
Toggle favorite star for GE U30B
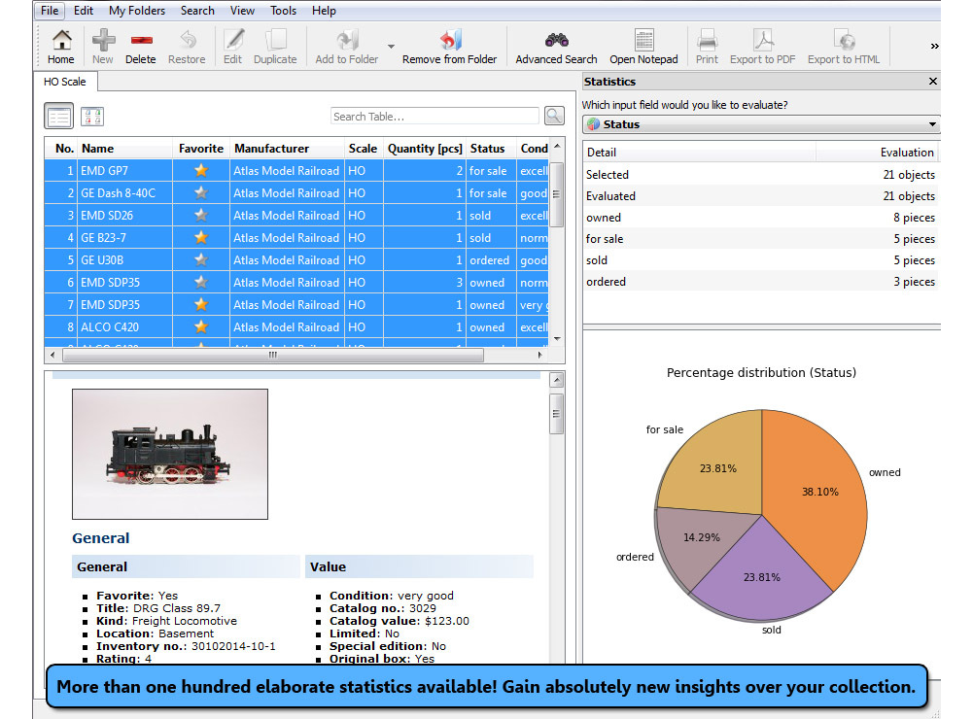click(201, 260)
